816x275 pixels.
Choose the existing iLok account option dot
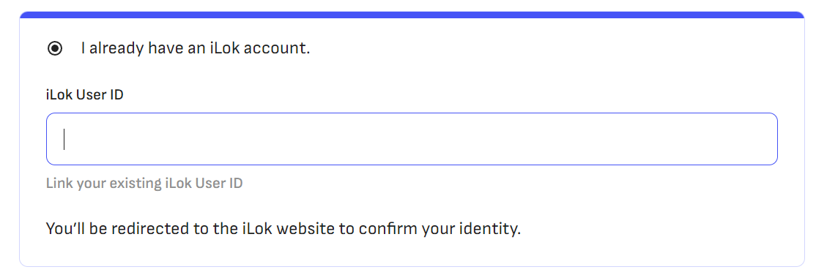pyautogui.click(x=55, y=49)
